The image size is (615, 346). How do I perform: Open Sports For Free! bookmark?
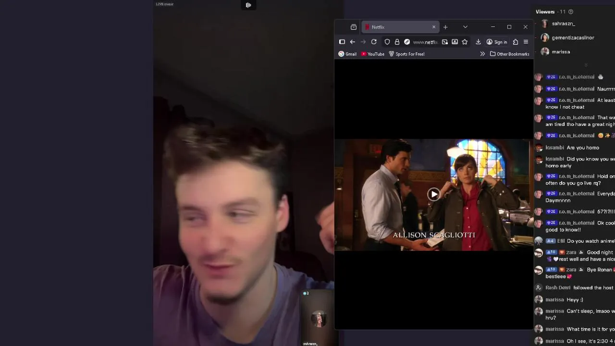406,54
